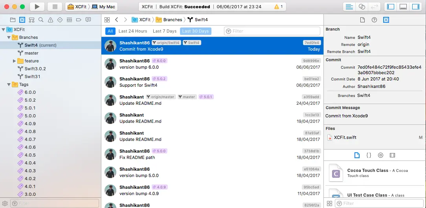Image resolution: width=426 pixels, height=208 pixels.
Task: Click the commit history Filter field
Action: point(272,31)
